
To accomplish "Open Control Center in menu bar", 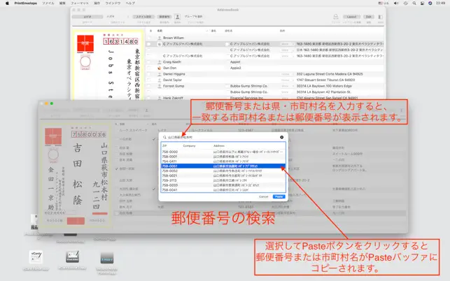I will point(422,3).
